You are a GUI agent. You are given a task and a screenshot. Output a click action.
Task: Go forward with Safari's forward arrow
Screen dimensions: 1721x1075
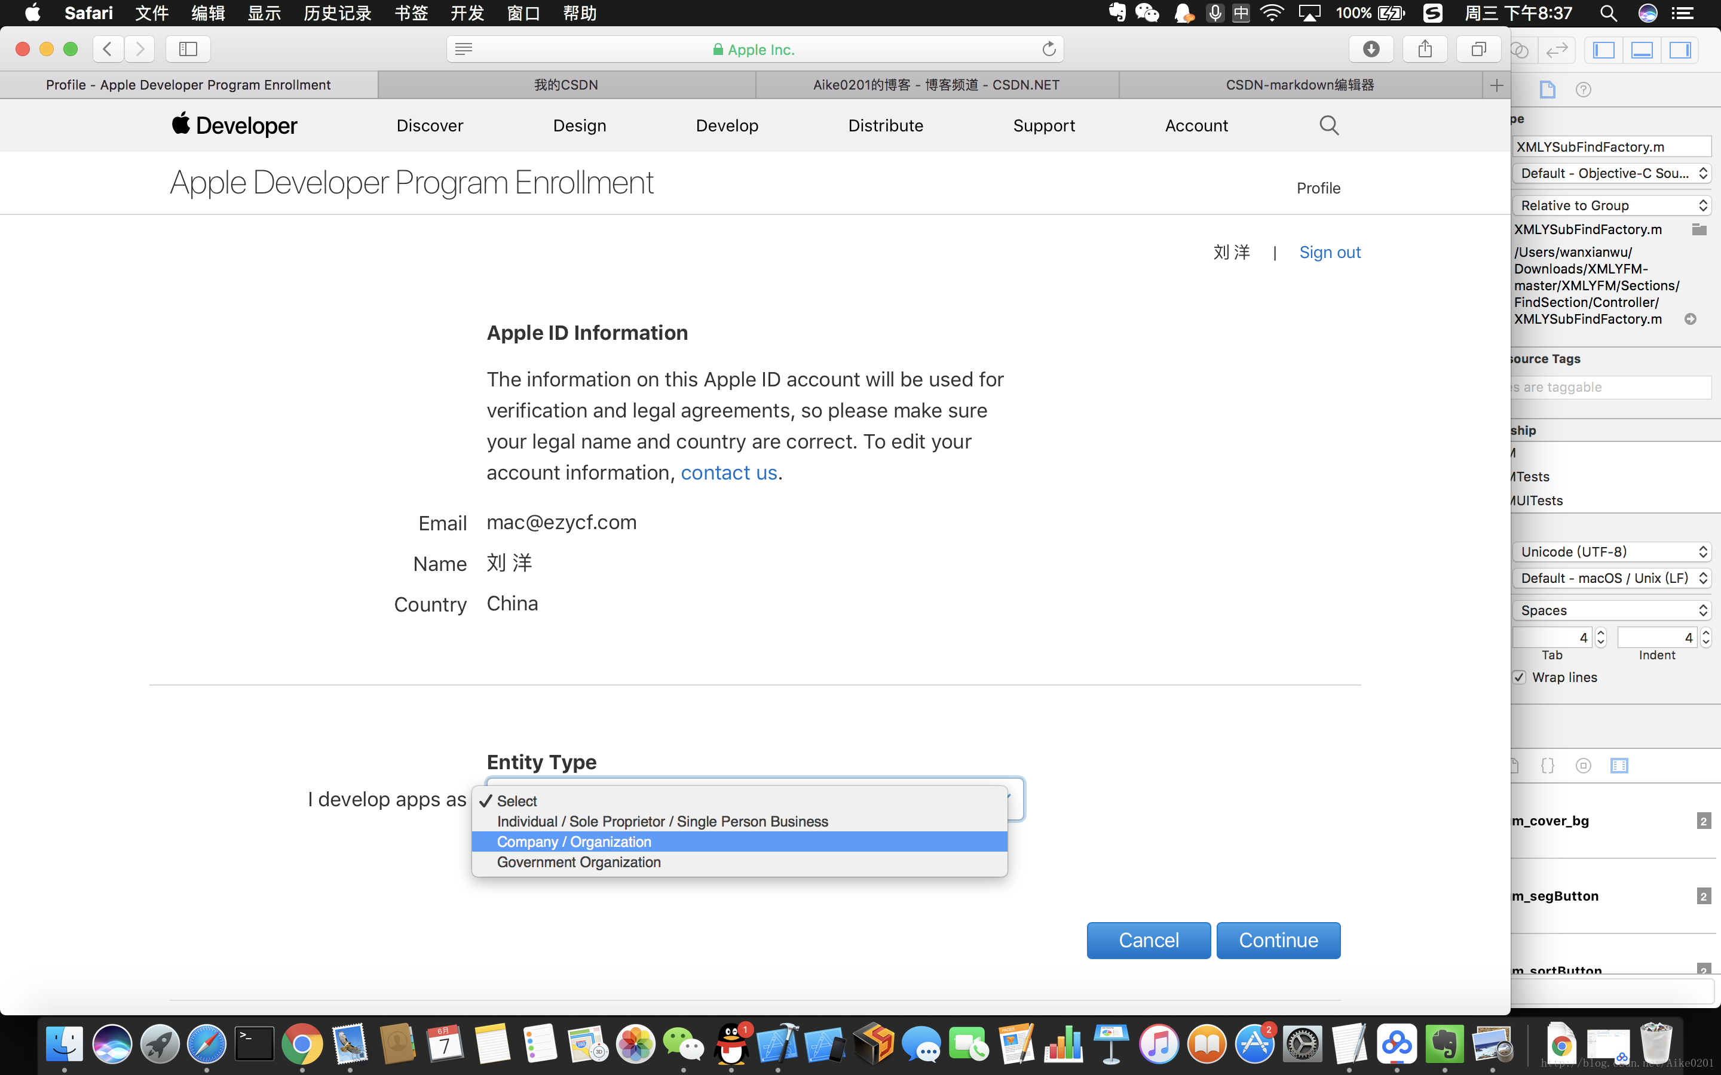click(x=140, y=49)
